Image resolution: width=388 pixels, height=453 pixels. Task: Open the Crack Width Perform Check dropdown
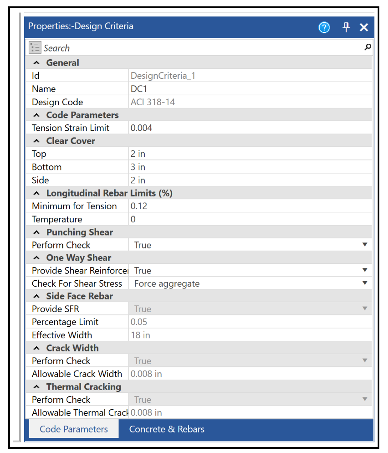365,360
